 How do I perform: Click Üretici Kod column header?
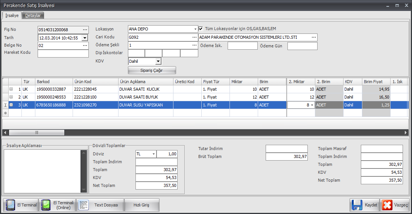tap(187, 82)
